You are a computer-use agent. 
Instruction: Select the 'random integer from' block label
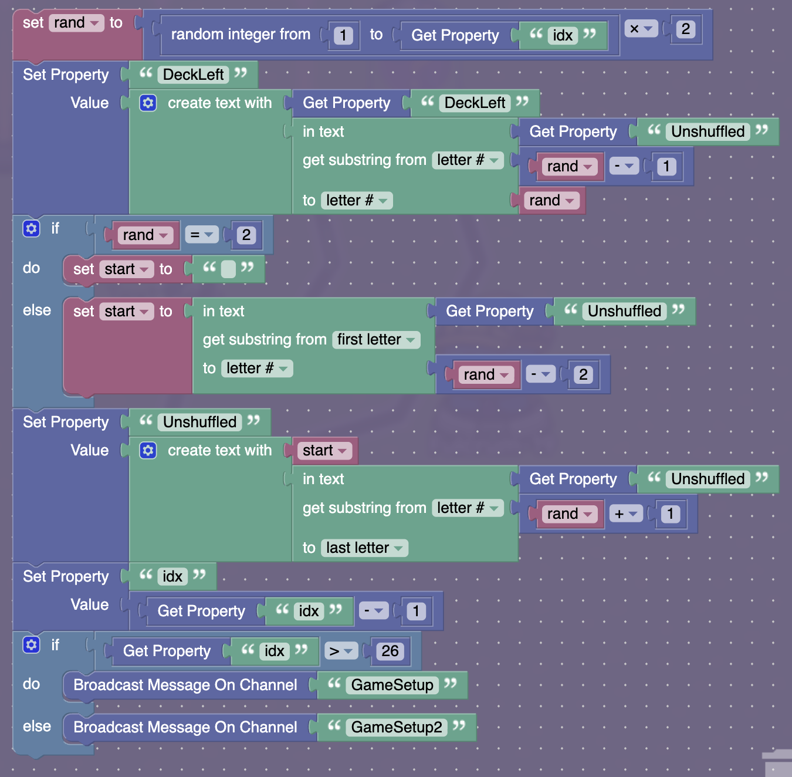(x=241, y=35)
